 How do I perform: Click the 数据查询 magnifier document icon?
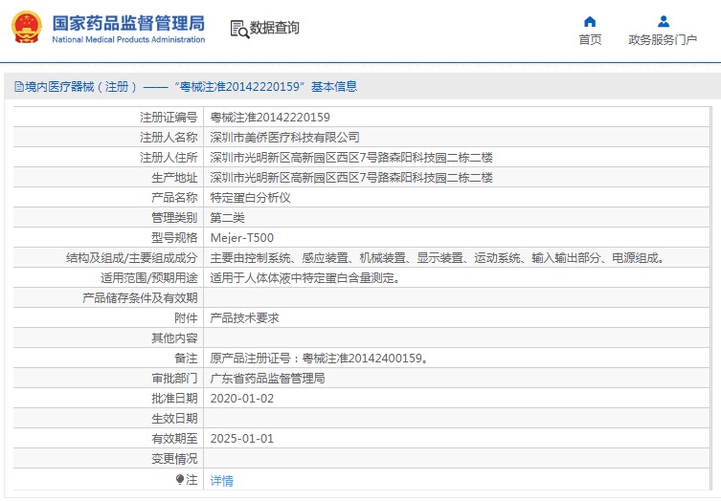click(x=238, y=29)
